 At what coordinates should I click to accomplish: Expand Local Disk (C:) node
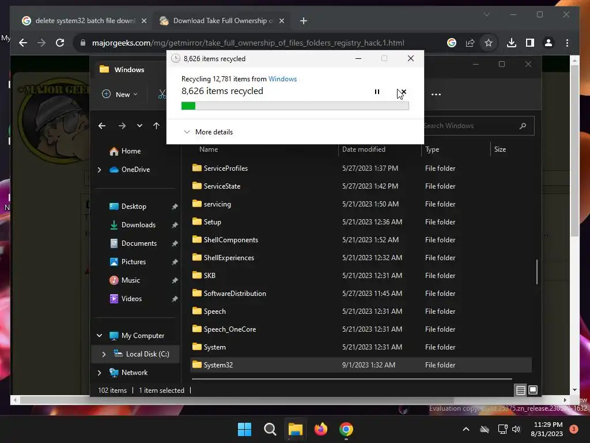[104, 354]
